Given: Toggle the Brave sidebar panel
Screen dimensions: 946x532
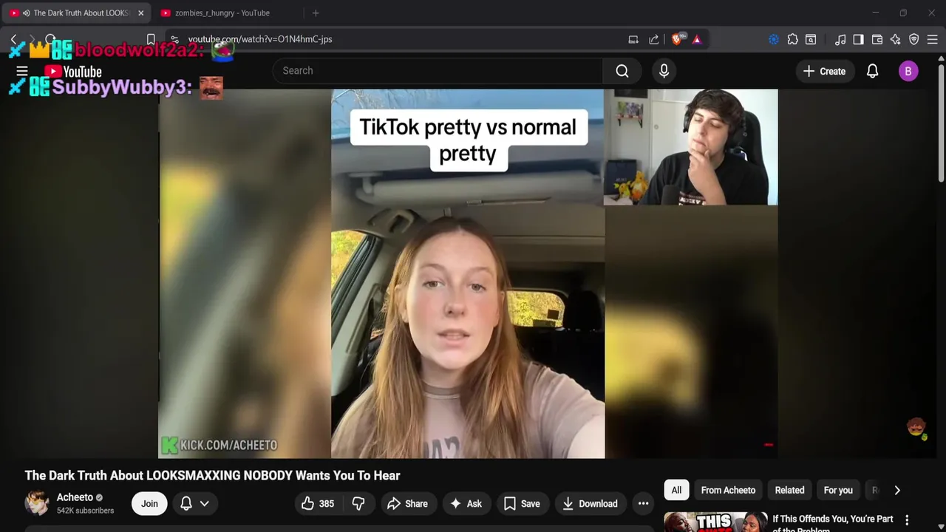Looking at the screenshot, I should [859, 39].
